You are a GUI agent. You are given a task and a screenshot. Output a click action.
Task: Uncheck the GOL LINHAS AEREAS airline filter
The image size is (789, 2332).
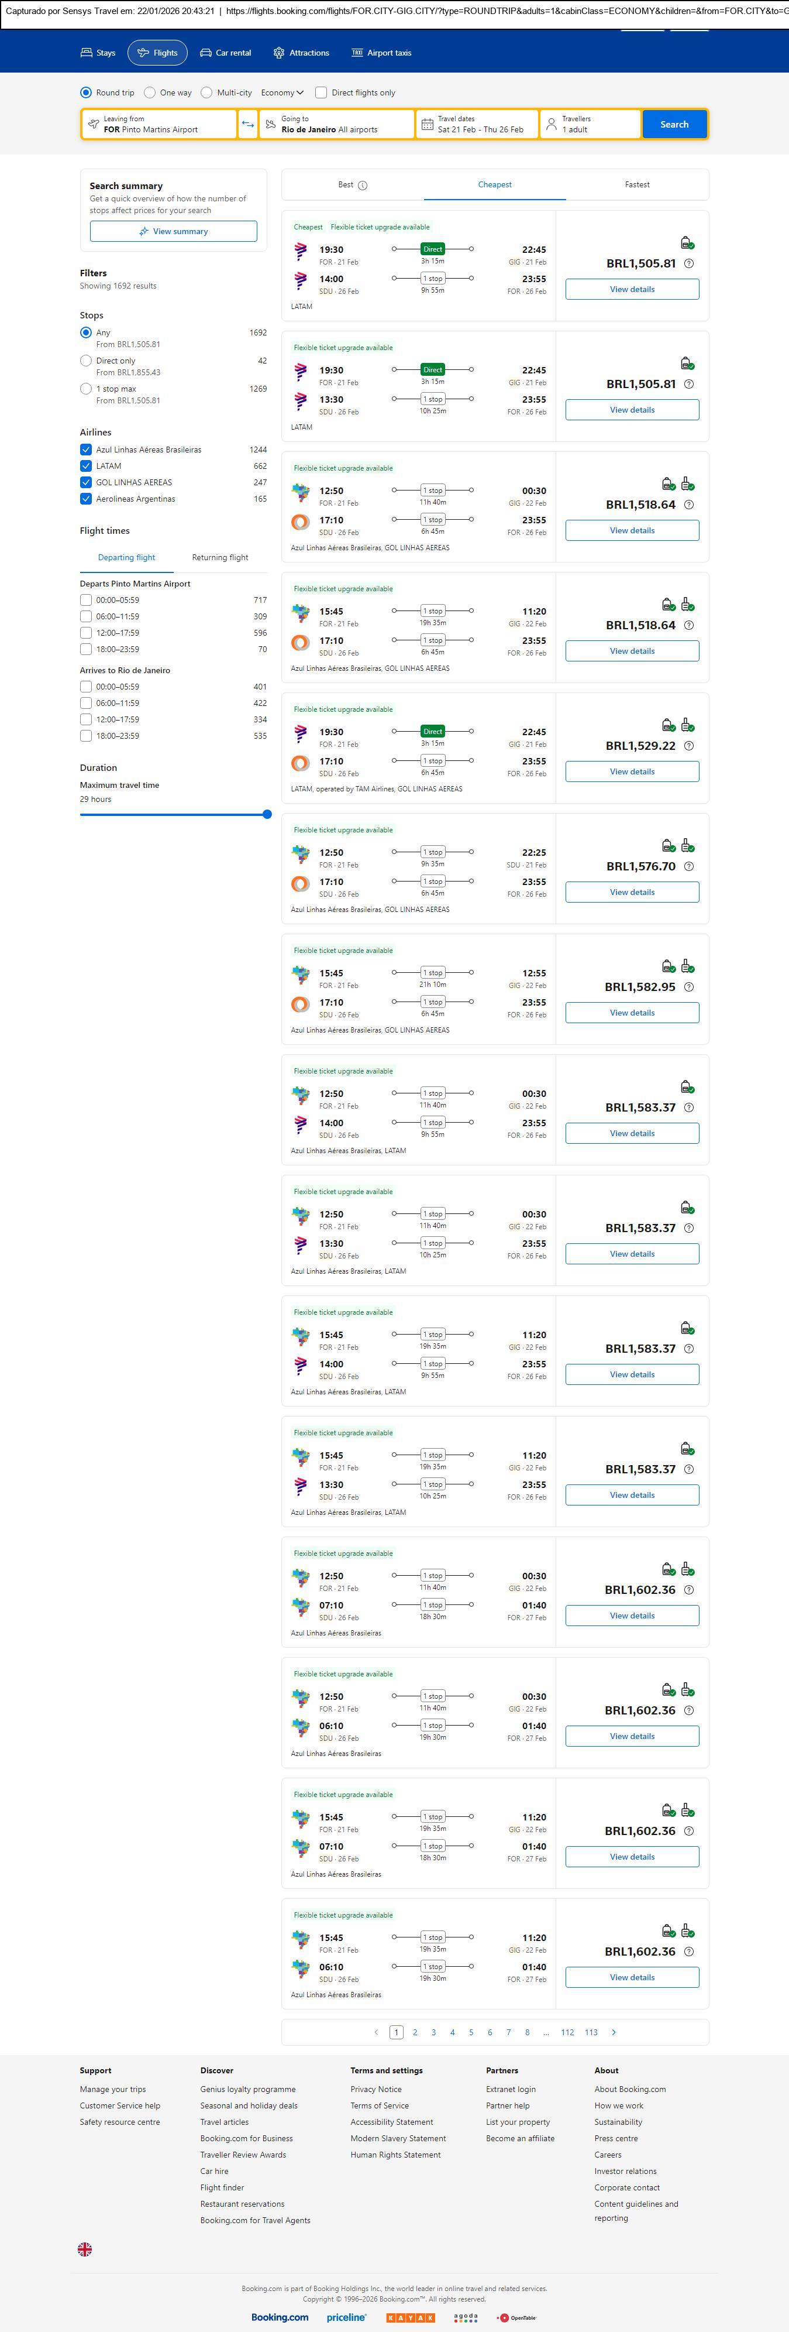[86, 482]
